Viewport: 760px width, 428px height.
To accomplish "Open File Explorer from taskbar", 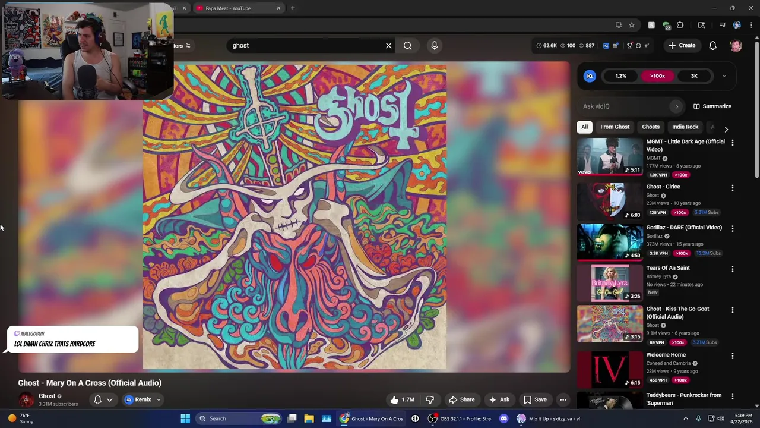I will [x=309, y=418].
